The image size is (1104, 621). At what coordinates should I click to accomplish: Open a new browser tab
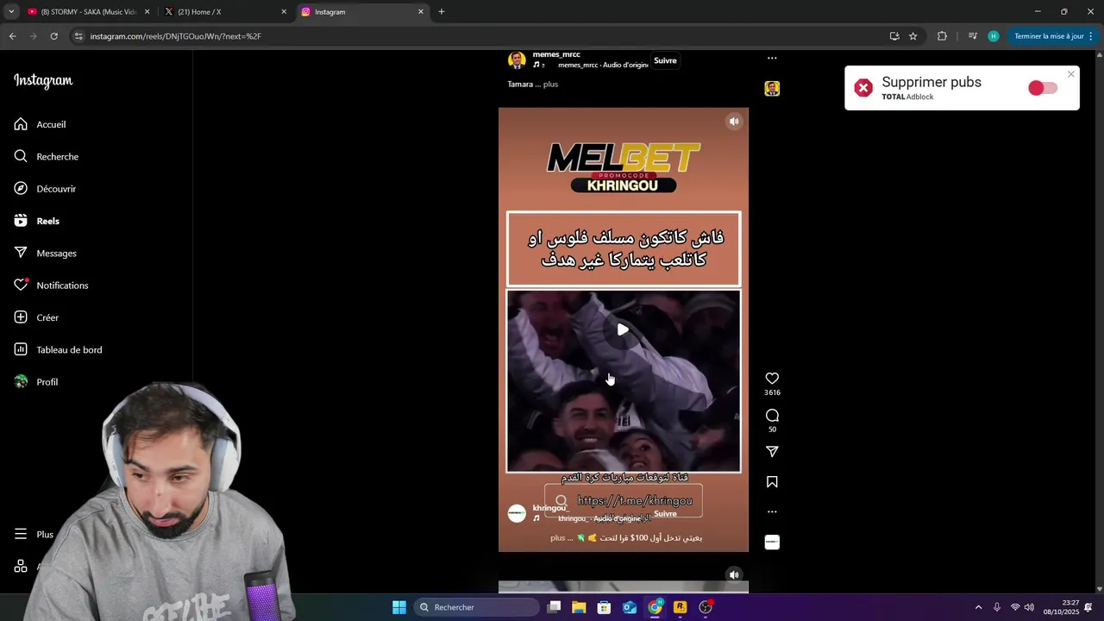click(x=442, y=12)
